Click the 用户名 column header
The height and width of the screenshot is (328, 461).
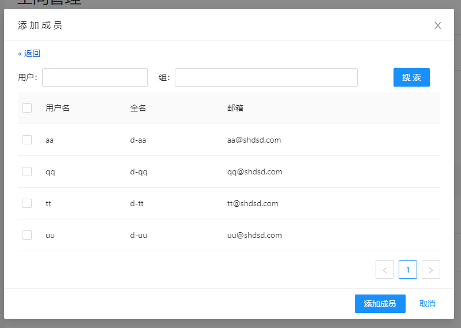pos(58,108)
